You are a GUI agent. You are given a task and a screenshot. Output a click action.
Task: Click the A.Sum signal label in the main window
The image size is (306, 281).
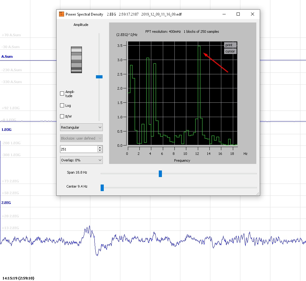[x=7, y=57]
